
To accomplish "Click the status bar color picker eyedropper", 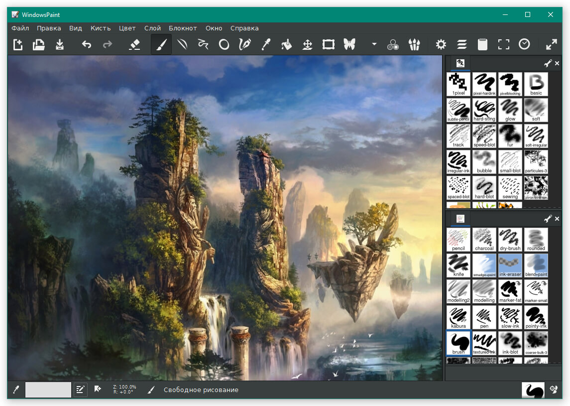I will tap(16, 390).
